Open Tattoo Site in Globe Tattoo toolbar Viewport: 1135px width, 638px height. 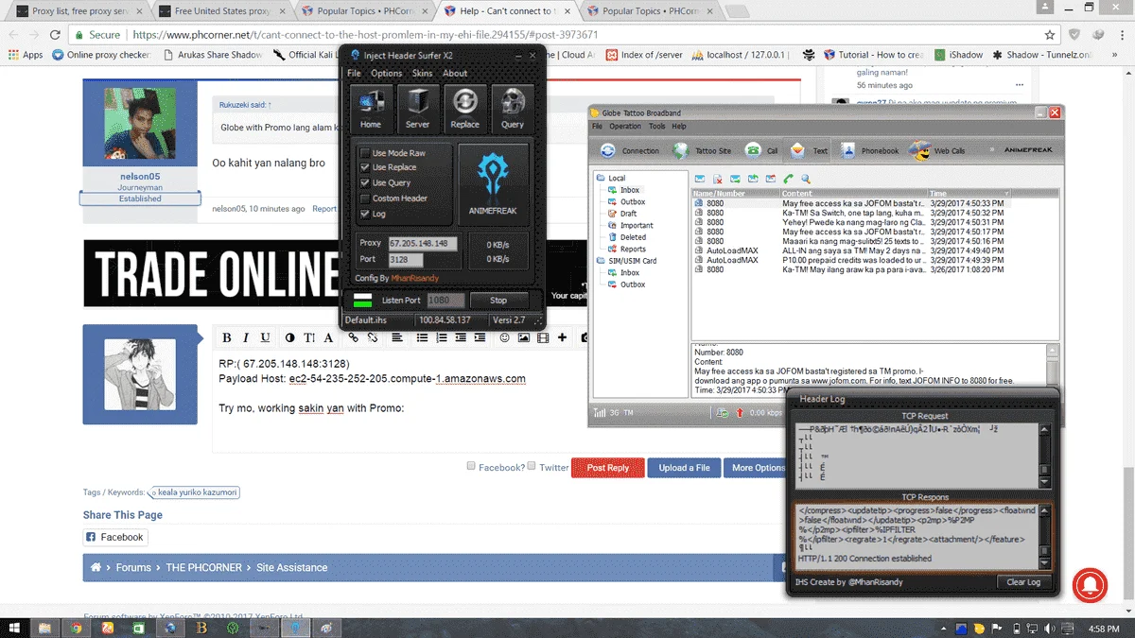pos(702,150)
